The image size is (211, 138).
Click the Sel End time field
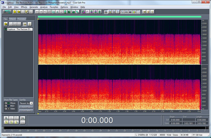tap(189, 120)
